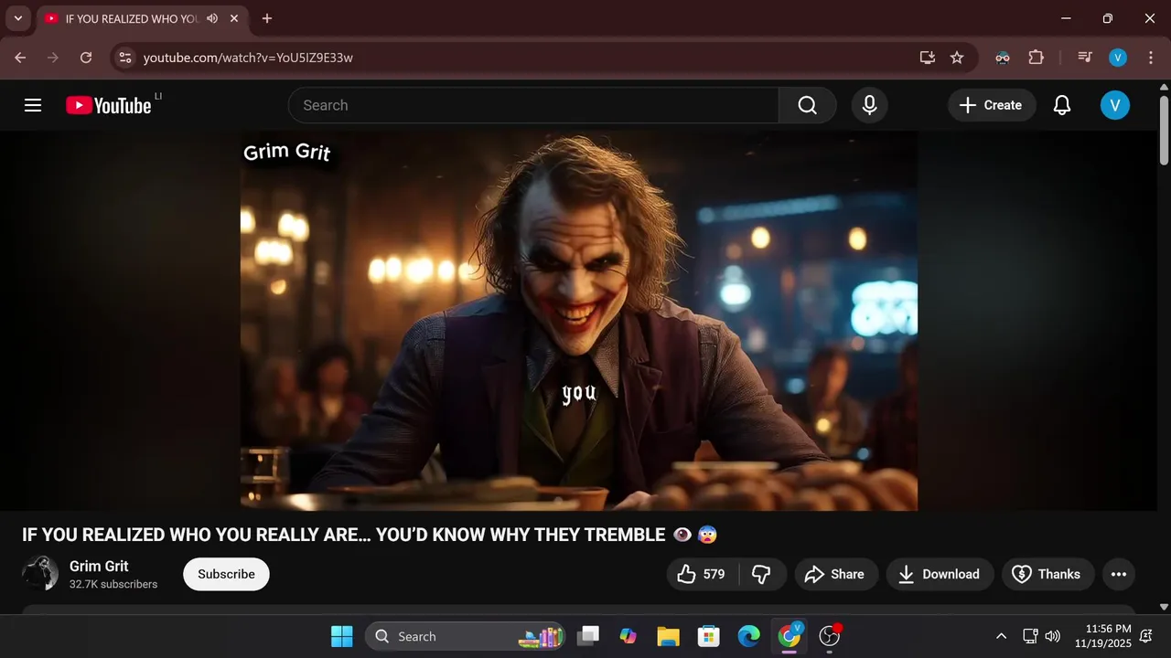Open OBS Studio from taskbar

coord(830,636)
